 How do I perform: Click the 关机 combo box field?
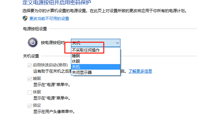(x=96, y=43)
